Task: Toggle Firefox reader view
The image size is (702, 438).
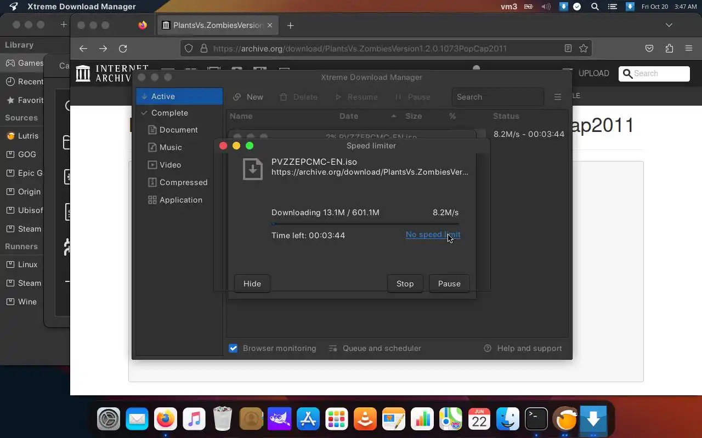Action: click(568, 48)
